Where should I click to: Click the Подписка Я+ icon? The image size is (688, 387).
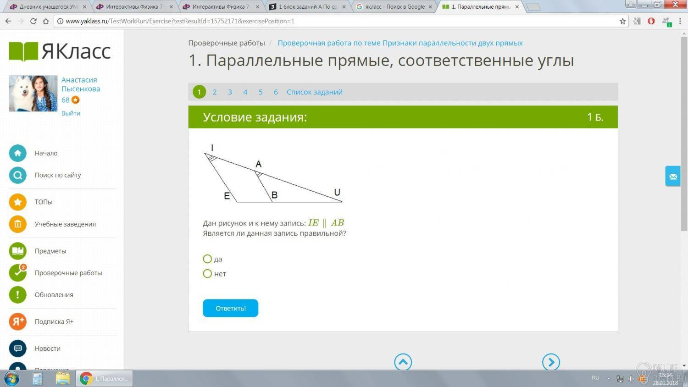click(17, 321)
